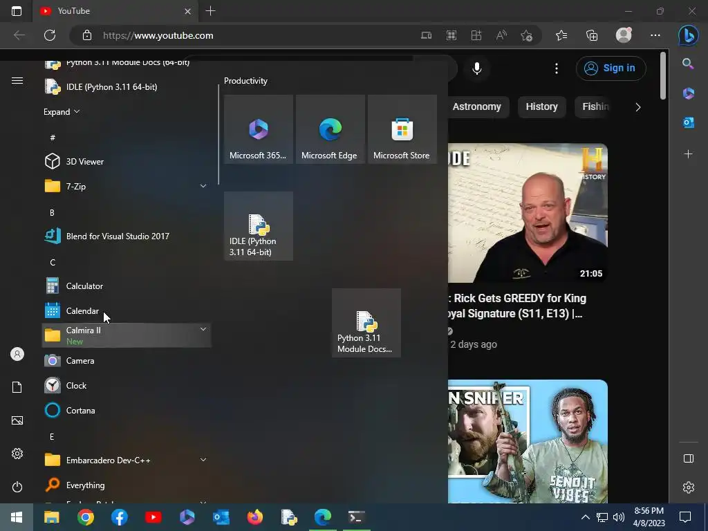Show more YouTube category chips arrow
This screenshot has width=708, height=531.
(637, 107)
